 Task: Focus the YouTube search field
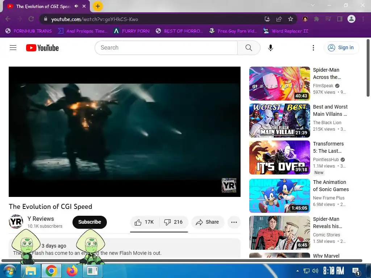[166, 48]
